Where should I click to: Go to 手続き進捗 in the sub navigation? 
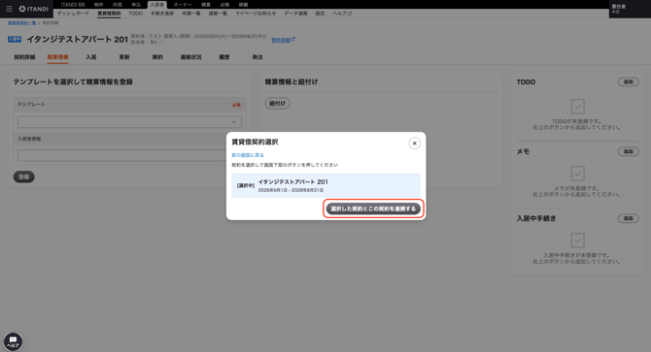(162, 14)
